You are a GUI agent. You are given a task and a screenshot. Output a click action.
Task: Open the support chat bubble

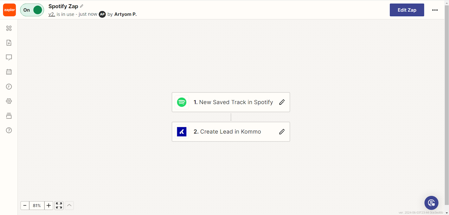pyautogui.click(x=431, y=203)
